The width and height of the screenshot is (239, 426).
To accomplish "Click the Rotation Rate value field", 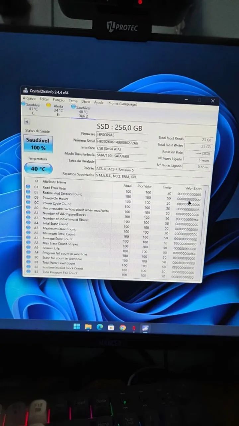I will pos(198,153).
